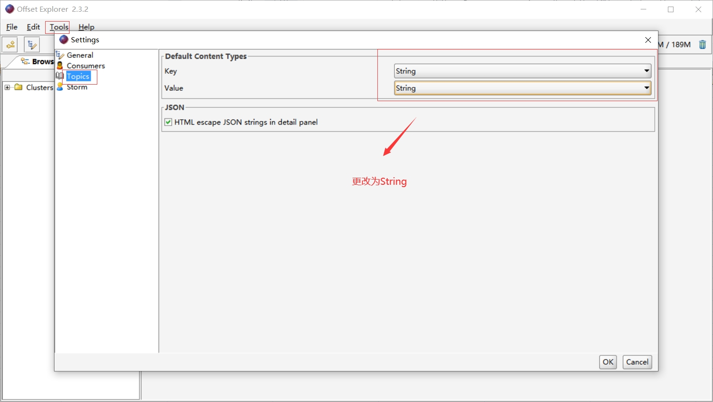Open the File menu
The height and width of the screenshot is (402, 713).
click(x=12, y=27)
